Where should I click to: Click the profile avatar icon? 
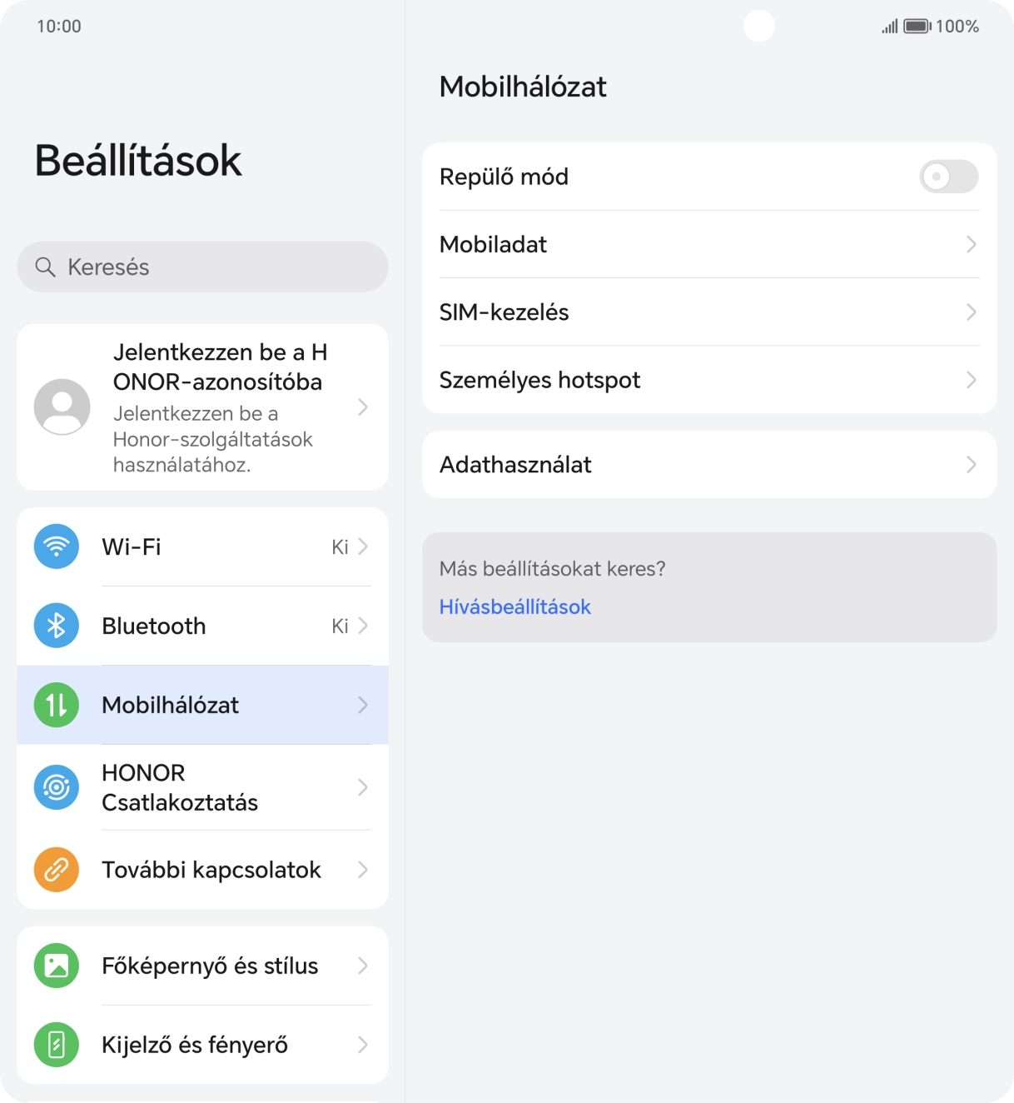click(x=61, y=407)
